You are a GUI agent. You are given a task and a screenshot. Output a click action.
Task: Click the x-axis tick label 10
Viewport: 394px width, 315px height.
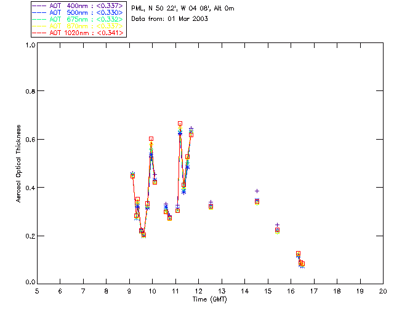click(152, 291)
